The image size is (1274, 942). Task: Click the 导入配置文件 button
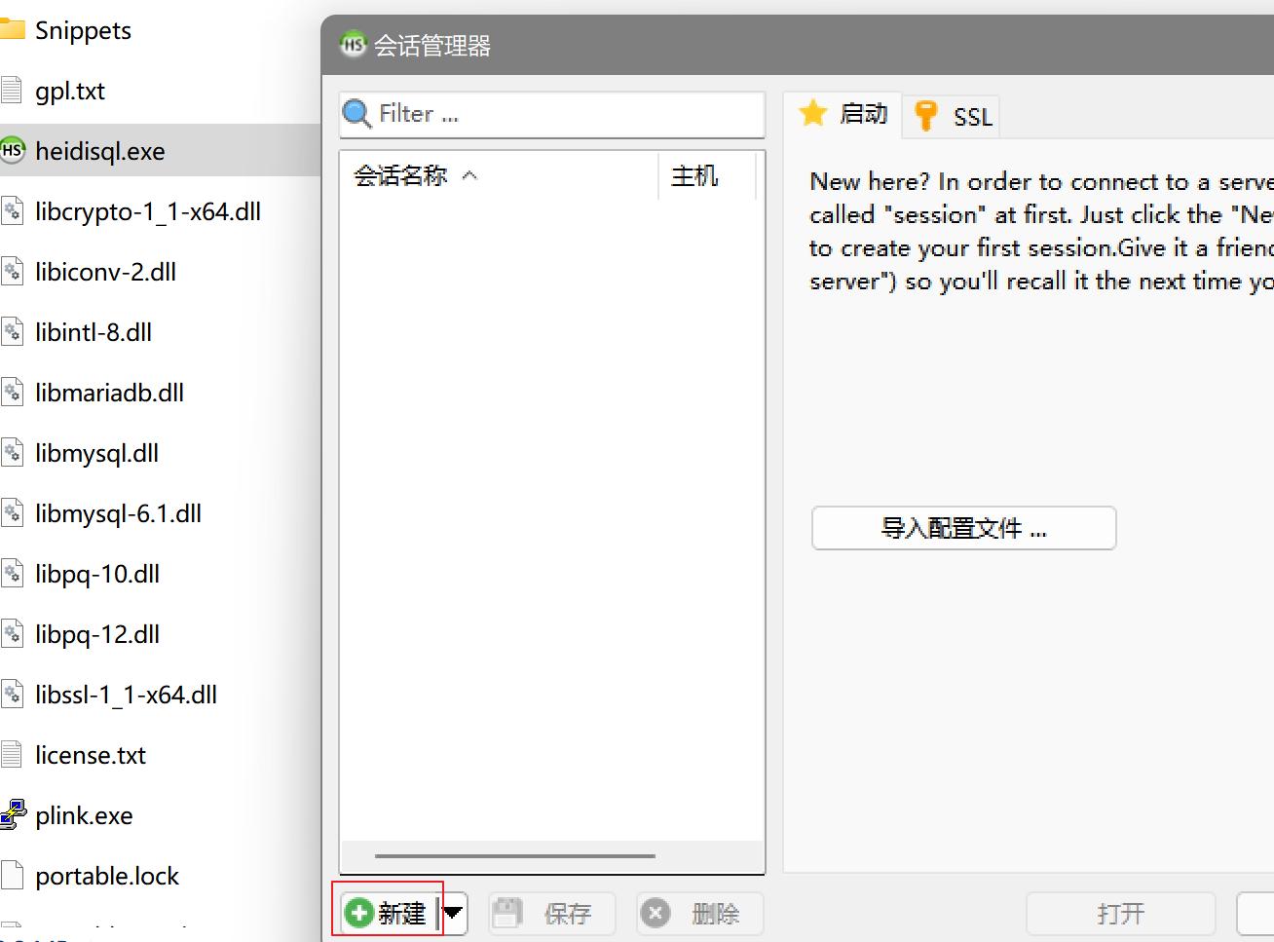point(962,528)
